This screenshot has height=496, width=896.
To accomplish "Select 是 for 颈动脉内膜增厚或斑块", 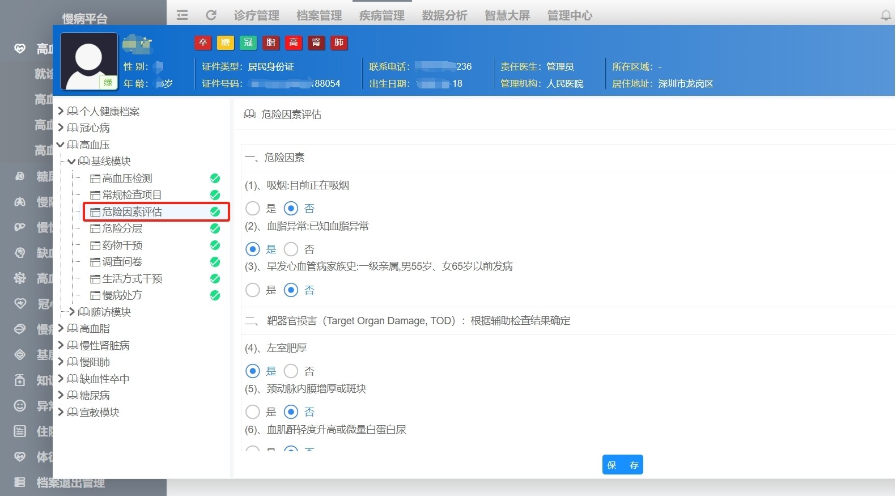I will click(253, 412).
